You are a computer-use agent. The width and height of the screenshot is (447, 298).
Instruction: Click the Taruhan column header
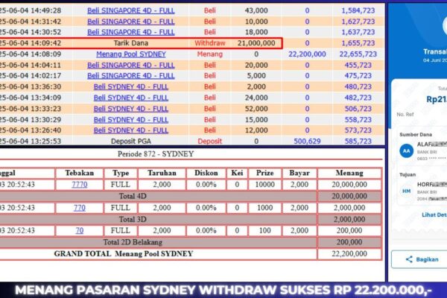coord(162,173)
